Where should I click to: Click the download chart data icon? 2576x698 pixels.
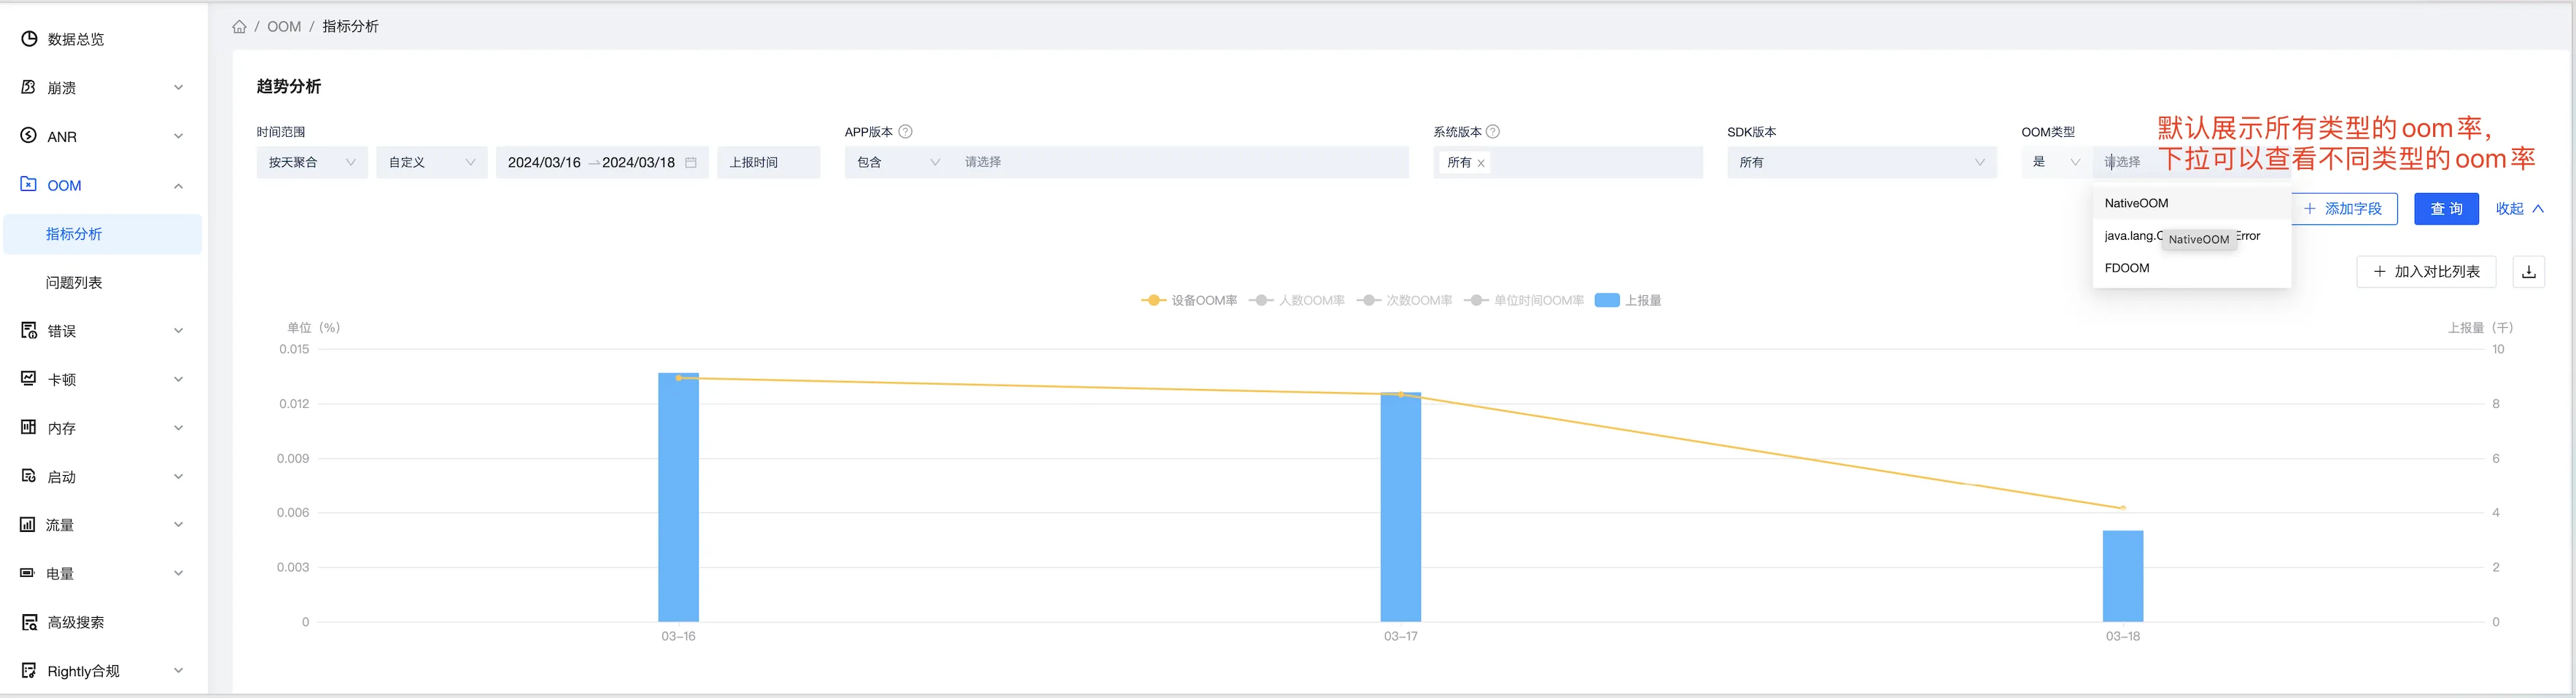point(2528,272)
